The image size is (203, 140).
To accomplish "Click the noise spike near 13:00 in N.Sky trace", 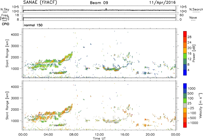I will click(106, 9).
